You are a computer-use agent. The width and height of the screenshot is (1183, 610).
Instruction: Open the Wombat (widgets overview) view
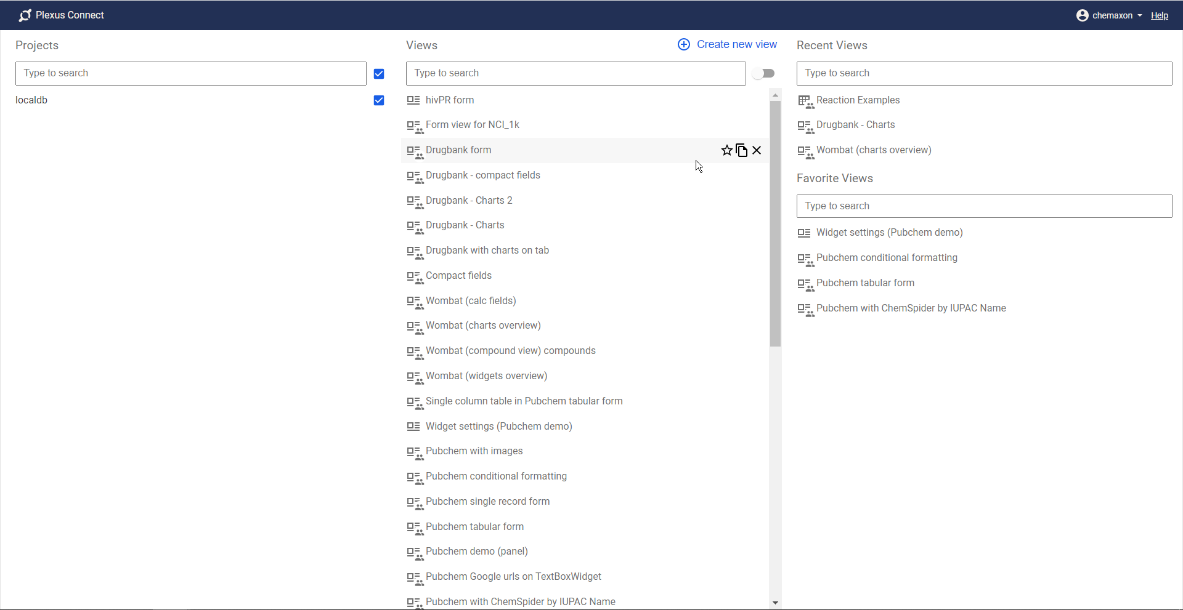[x=486, y=376]
